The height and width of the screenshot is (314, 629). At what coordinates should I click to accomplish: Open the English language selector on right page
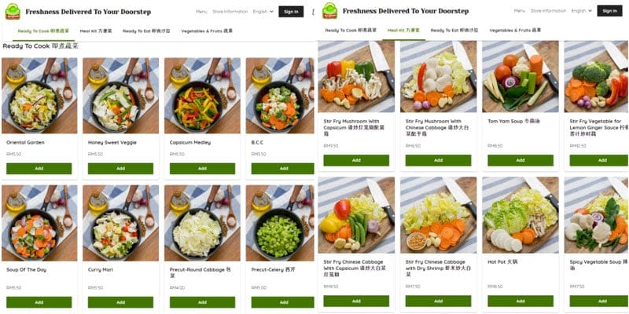[x=582, y=11]
